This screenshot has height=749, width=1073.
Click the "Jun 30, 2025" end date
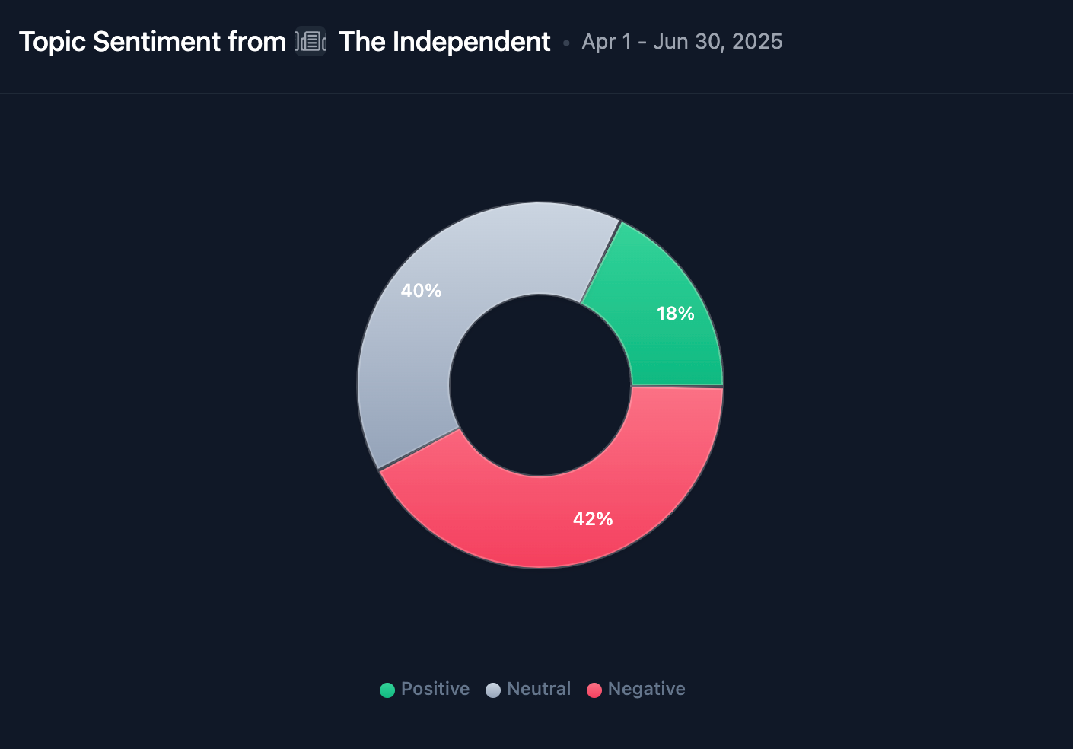point(718,42)
